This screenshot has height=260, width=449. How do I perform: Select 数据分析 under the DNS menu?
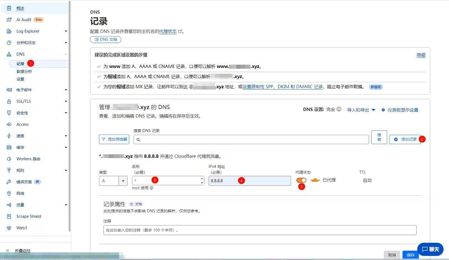24,72
